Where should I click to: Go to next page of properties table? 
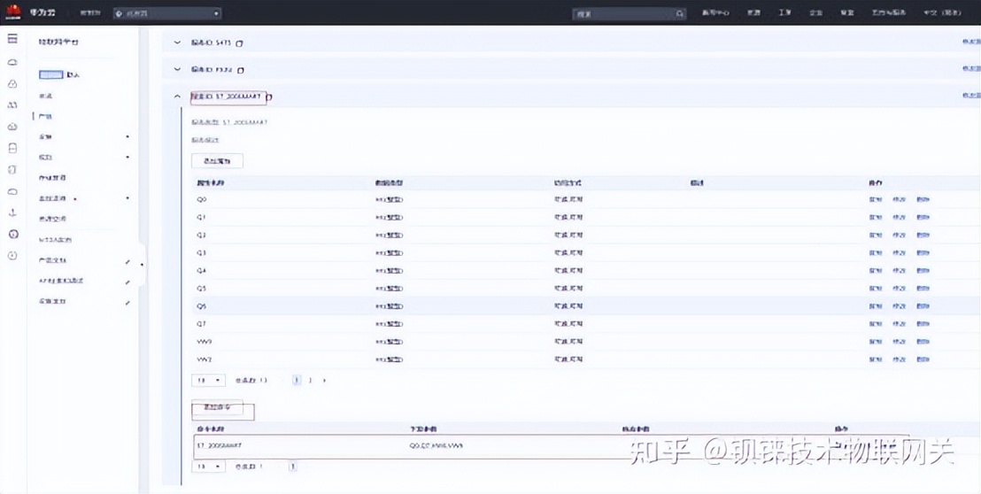pos(324,381)
